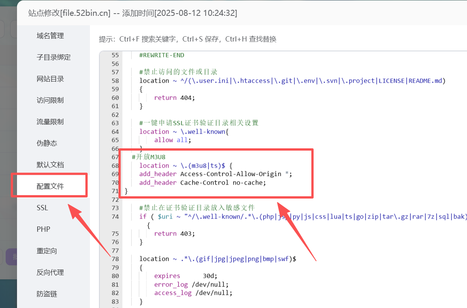Open the 防盗链 menu item
Screen dimensions: 467x308
[47, 294]
